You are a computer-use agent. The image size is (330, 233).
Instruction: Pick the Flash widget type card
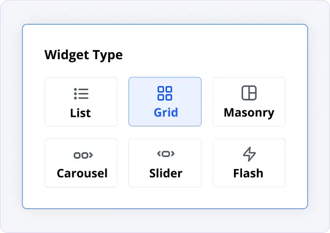[x=249, y=163]
